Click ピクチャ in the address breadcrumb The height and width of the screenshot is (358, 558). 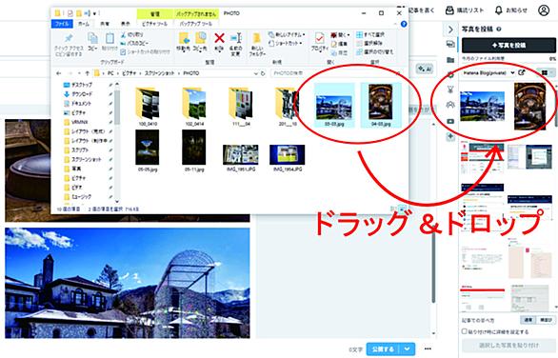point(129,73)
